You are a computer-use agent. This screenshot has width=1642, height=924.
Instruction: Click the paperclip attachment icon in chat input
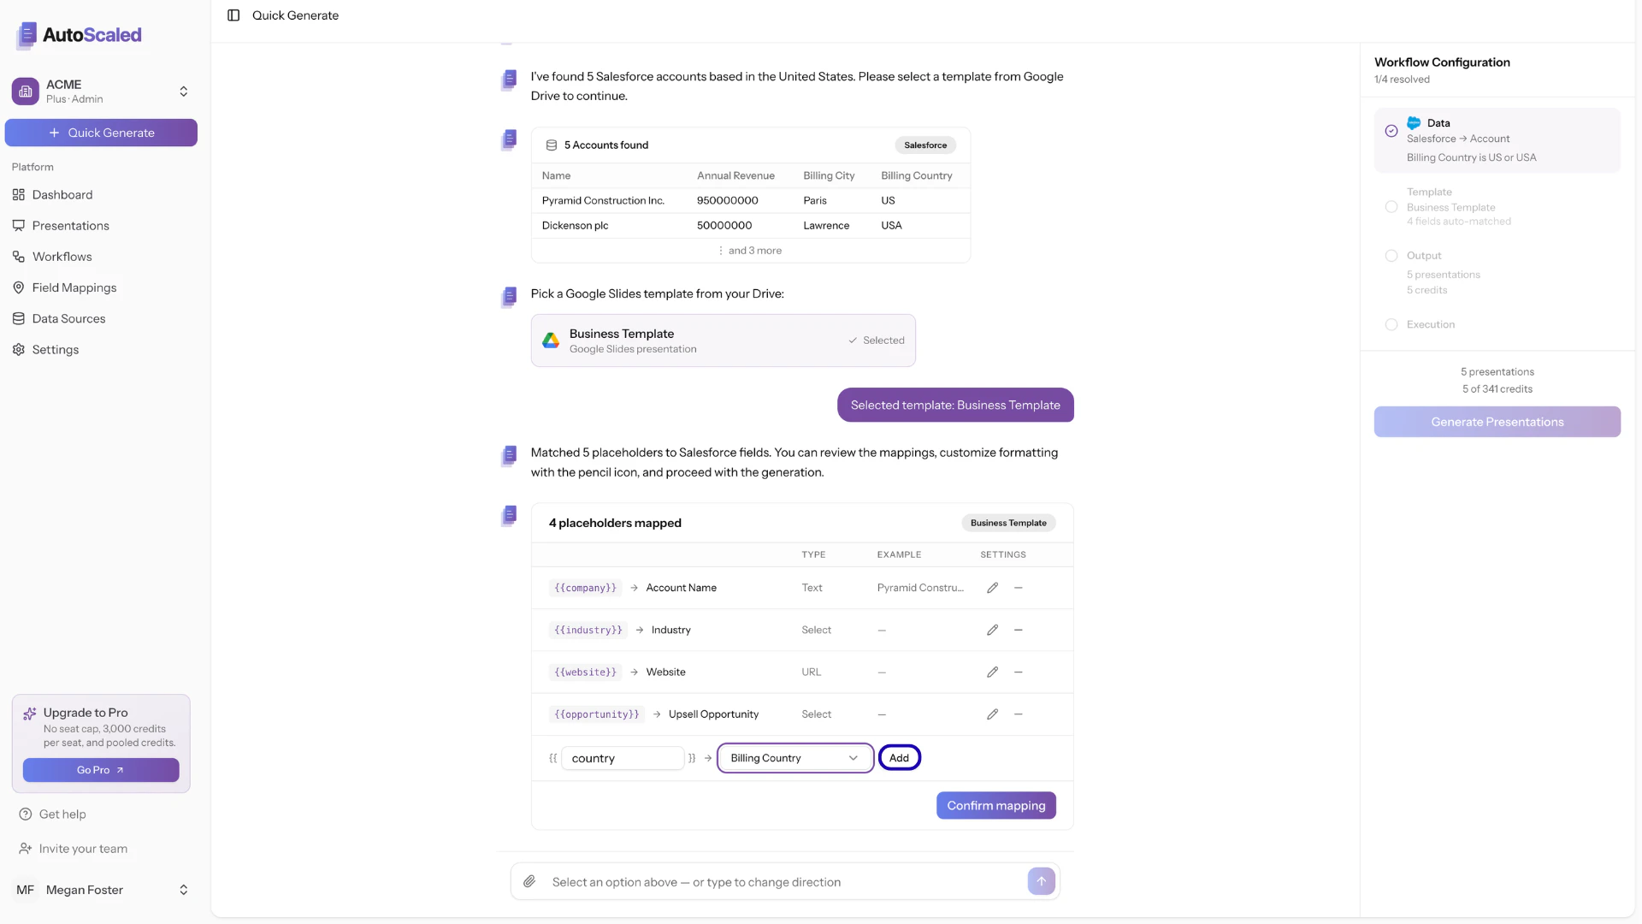pyautogui.click(x=530, y=881)
